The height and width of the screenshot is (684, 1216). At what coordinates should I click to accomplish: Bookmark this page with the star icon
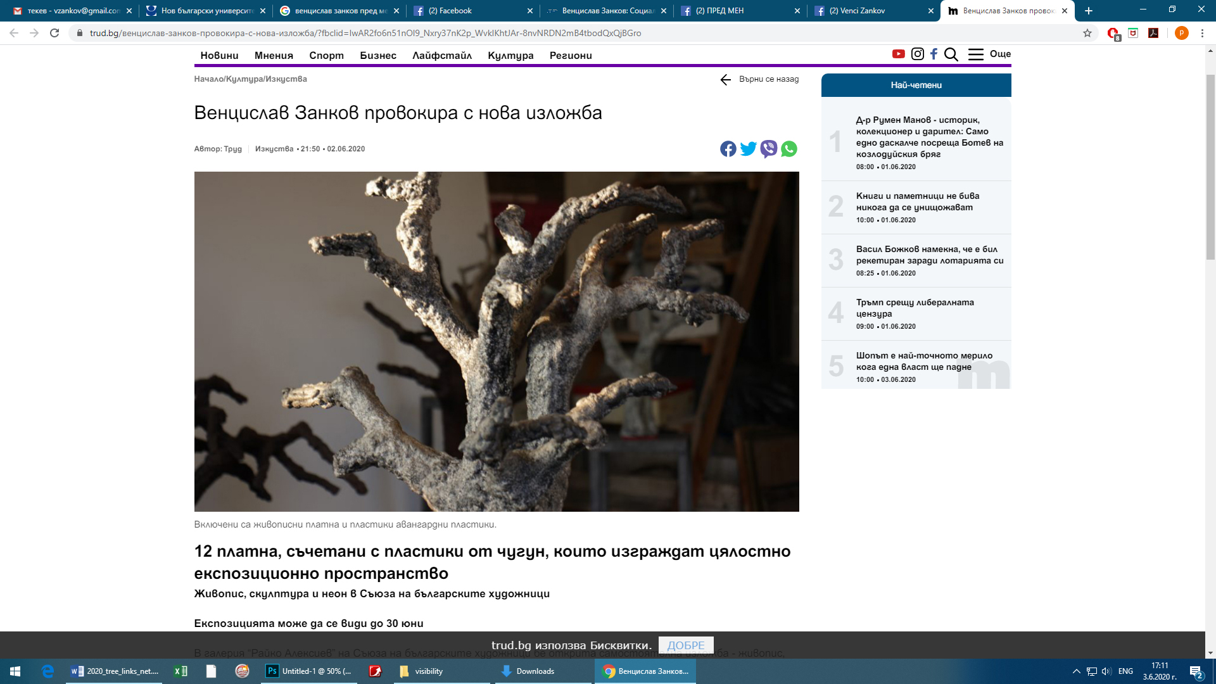1087,33
